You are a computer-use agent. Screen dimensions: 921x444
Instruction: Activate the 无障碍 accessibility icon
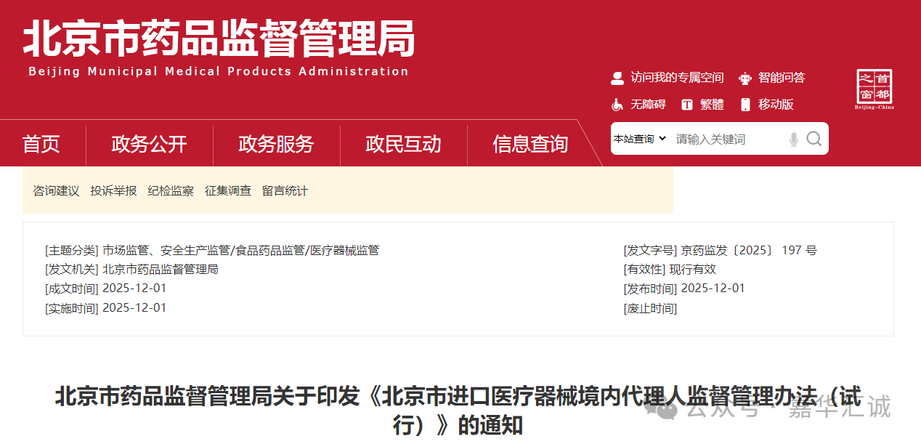[617, 104]
